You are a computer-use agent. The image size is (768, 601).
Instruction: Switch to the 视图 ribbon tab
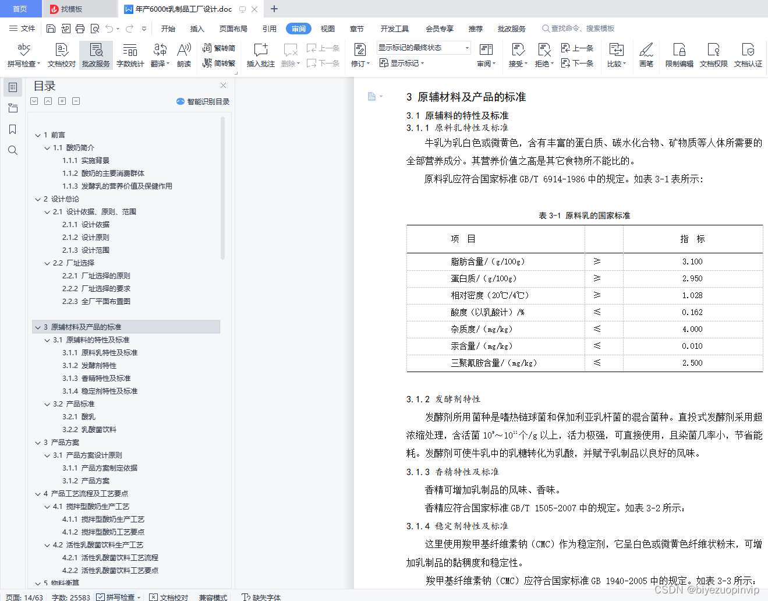point(328,29)
